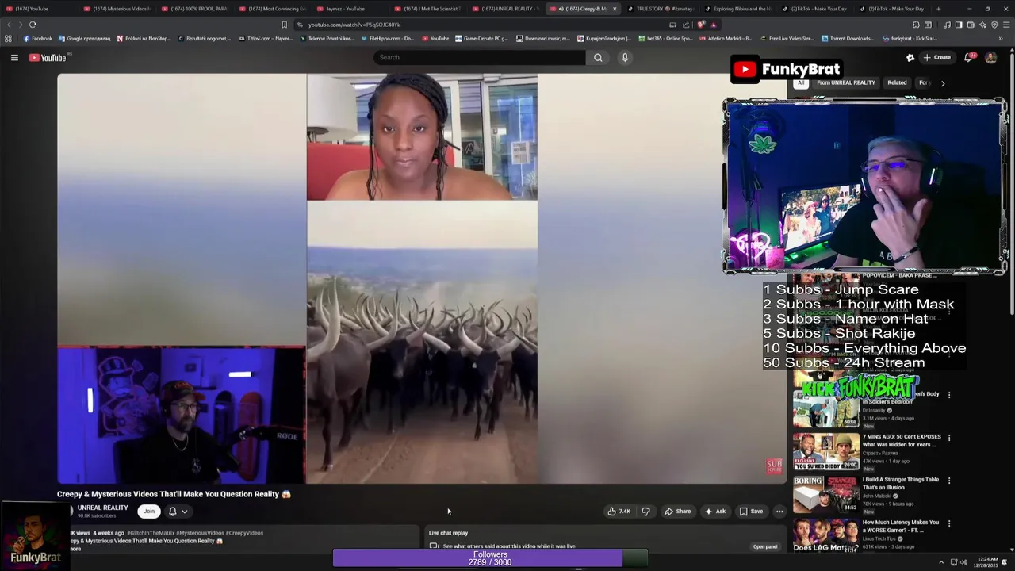This screenshot has width=1015, height=571.
Task: Open the Brave Rewards triangle icon
Action: 713,25
